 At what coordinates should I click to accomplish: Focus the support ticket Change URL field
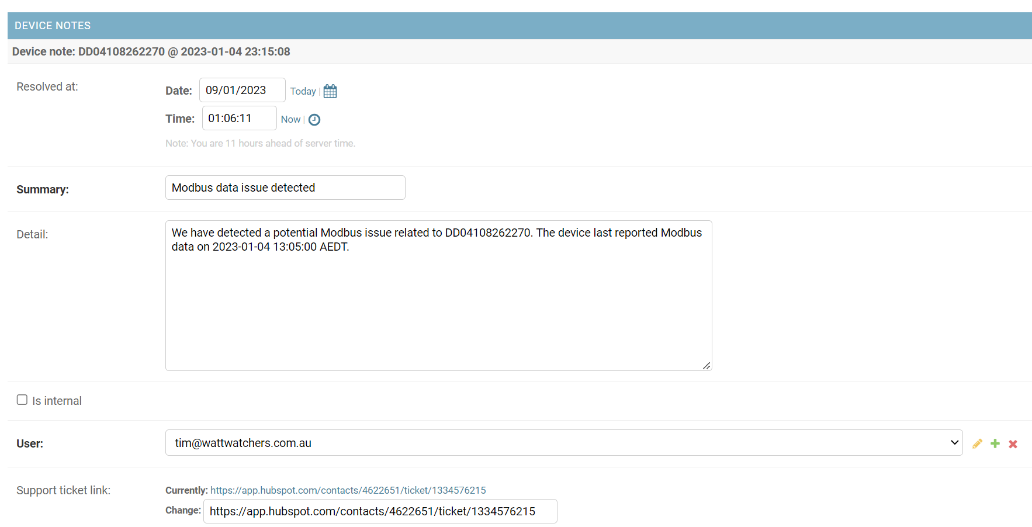(x=380, y=511)
